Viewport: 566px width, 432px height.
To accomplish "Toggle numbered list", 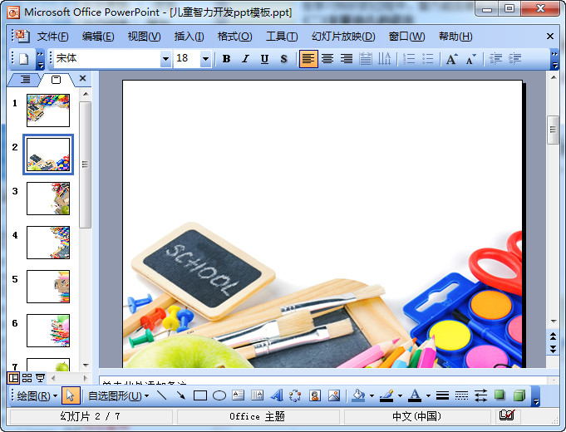I will tap(409, 58).
